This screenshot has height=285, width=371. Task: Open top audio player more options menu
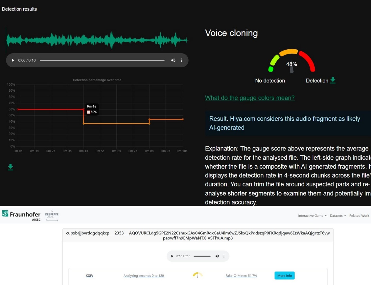click(182, 60)
